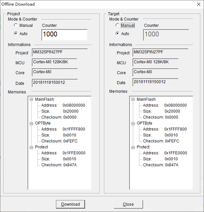Click the Project name field in Target panel
Viewport: 204px width, 212px height.
(161, 52)
